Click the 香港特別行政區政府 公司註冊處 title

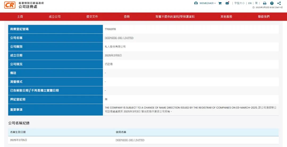tap(31, 5)
